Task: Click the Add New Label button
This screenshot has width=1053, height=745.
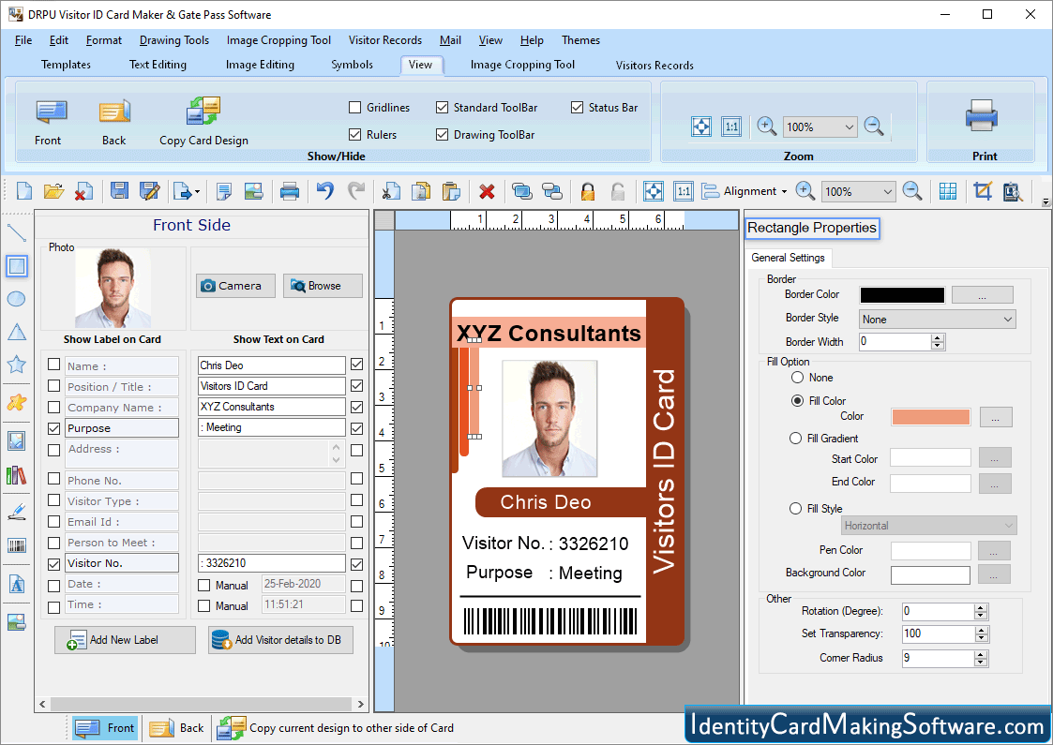Action: pos(125,639)
